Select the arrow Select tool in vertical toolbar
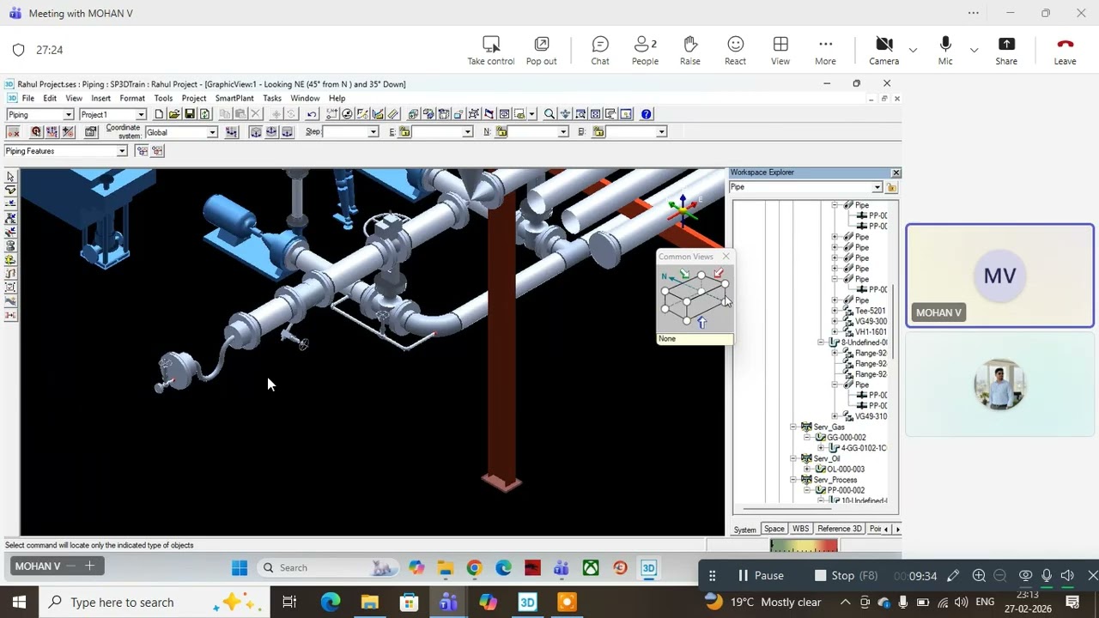 pyautogui.click(x=10, y=177)
